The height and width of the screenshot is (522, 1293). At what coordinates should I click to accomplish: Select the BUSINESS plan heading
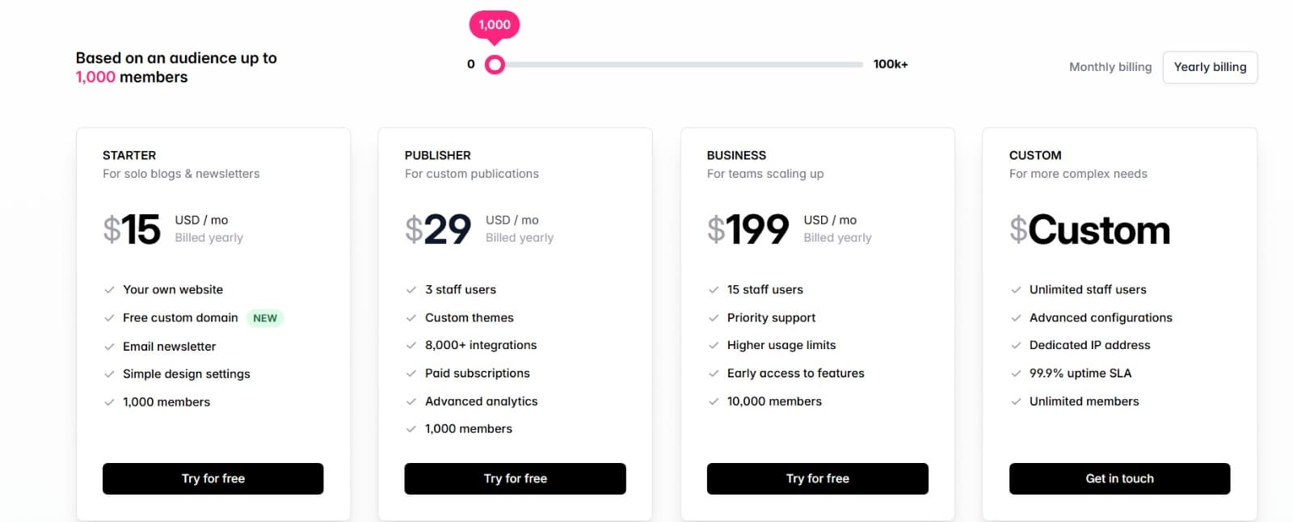(x=735, y=154)
